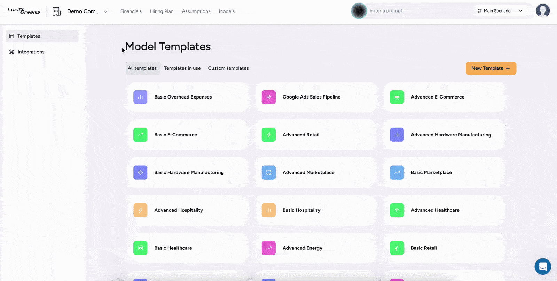
Task: Click the Basic Retail icon
Action: point(397,248)
